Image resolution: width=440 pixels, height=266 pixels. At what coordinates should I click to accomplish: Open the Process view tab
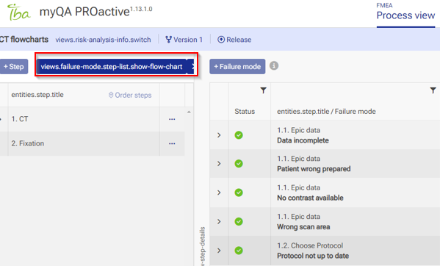[405, 15]
